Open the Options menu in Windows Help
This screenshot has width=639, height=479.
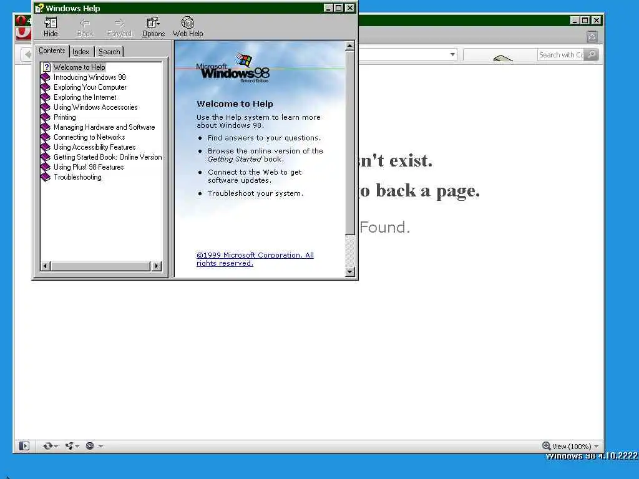click(154, 27)
